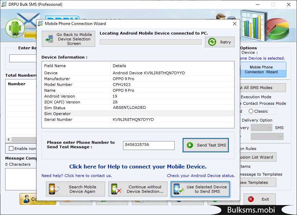The width and height of the screenshot is (297, 215).
Task: Close the DRPU Bulk SMS main window
Action: [x=289, y=4]
